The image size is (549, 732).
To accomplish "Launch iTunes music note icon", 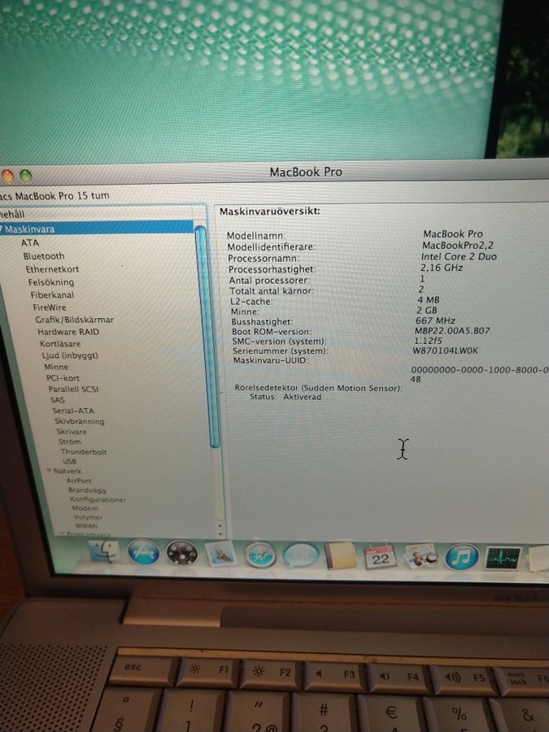I will pyautogui.click(x=462, y=557).
